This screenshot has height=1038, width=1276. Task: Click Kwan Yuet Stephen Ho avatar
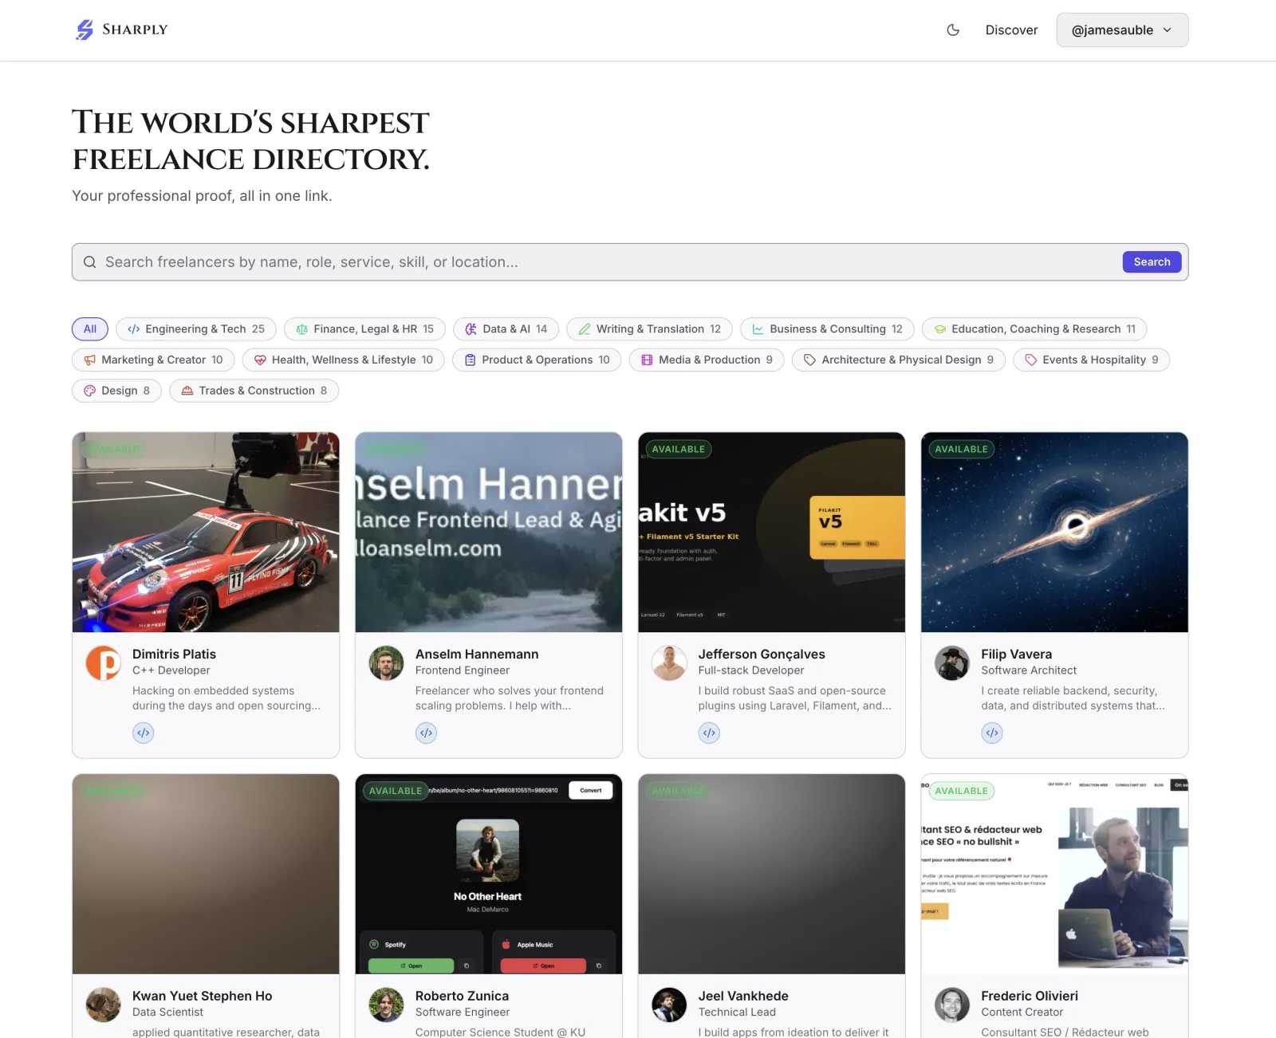104,1005
